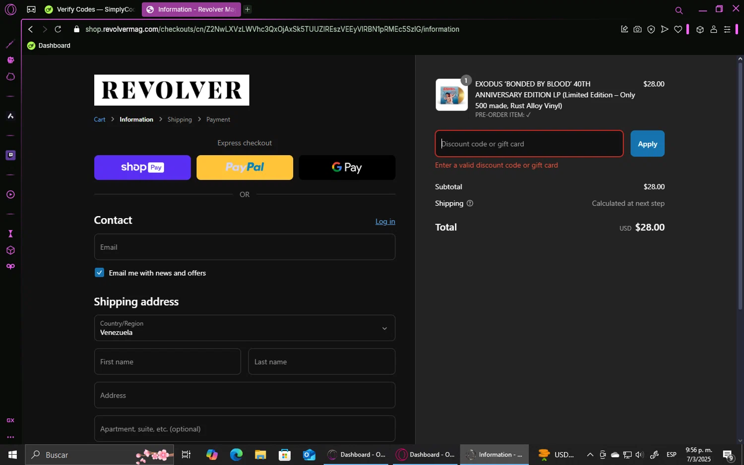
Task: Click the Shipping breadcrumb step
Action: (180, 119)
